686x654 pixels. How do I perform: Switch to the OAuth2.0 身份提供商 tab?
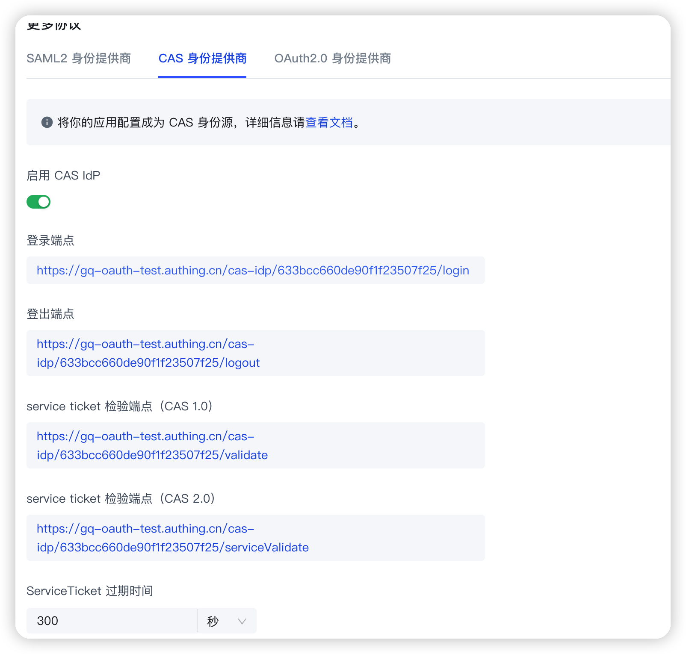pos(334,59)
